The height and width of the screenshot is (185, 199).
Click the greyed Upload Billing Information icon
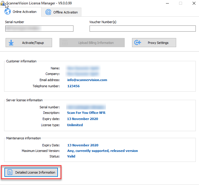(65, 43)
